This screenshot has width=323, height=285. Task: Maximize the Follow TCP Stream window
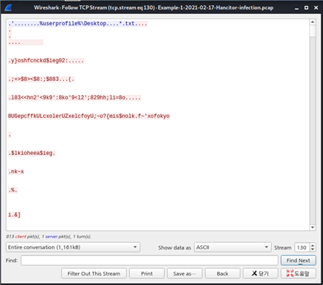(x=307, y=7)
